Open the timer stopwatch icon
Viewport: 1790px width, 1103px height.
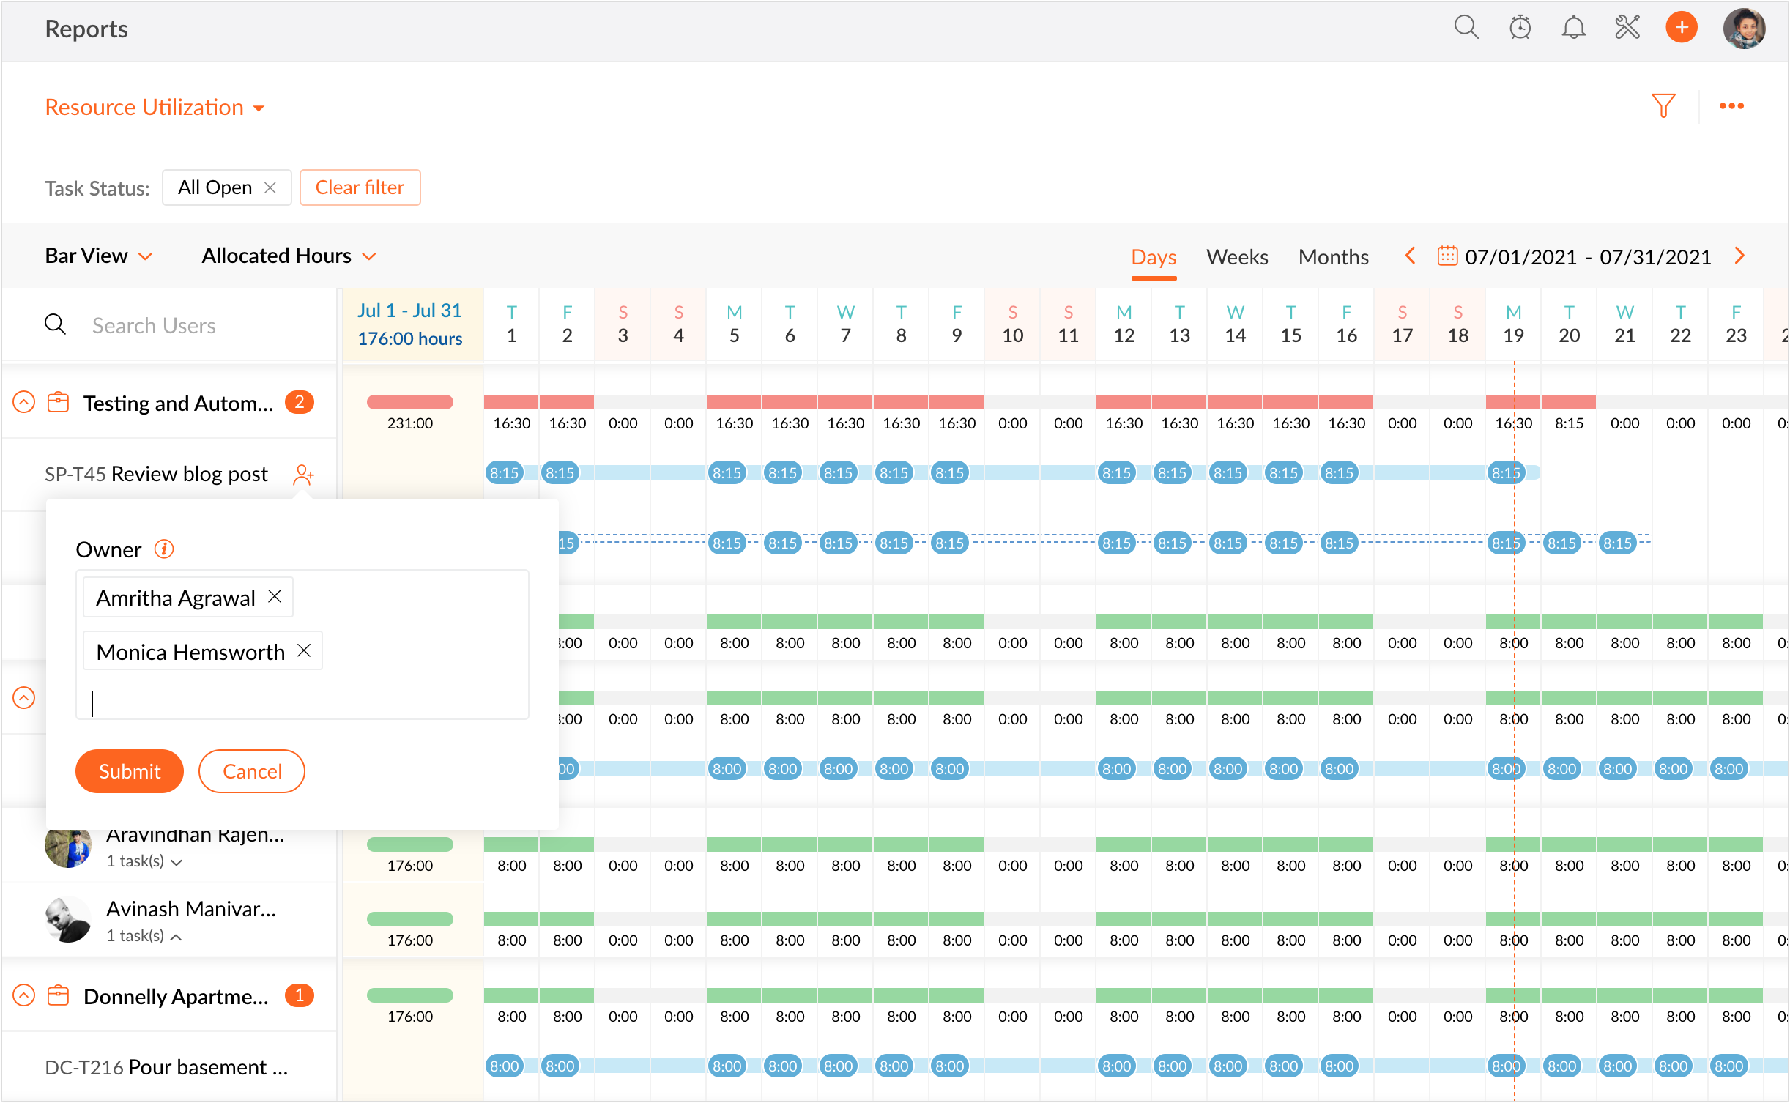pyautogui.click(x=1520, y=28)
